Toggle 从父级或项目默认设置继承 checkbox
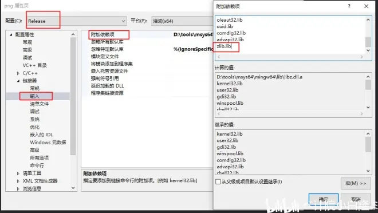 point(218,182)
